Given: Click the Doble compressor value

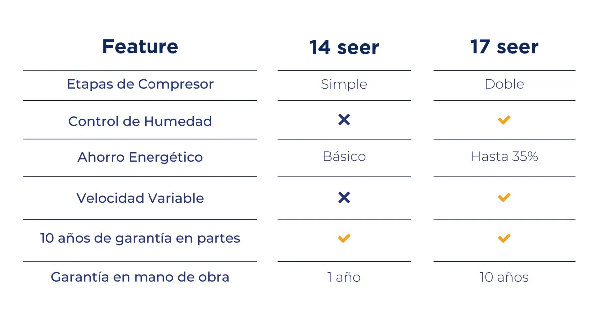Looking at the screenshot, I should tap(504, 84).
